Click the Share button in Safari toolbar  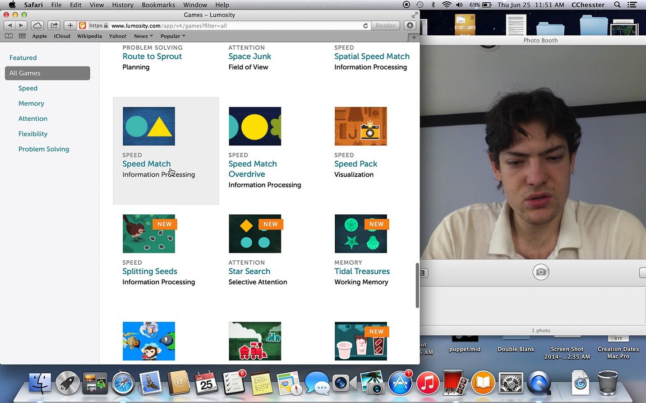click(54, 26)
